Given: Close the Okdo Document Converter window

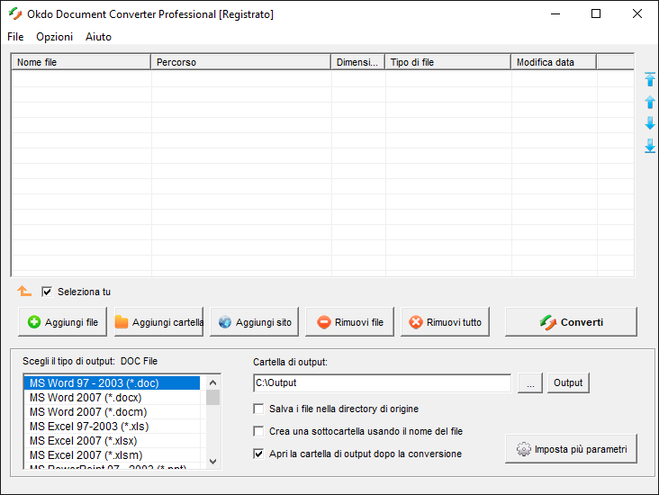Looking at the screenshot, I should [637, 13].
